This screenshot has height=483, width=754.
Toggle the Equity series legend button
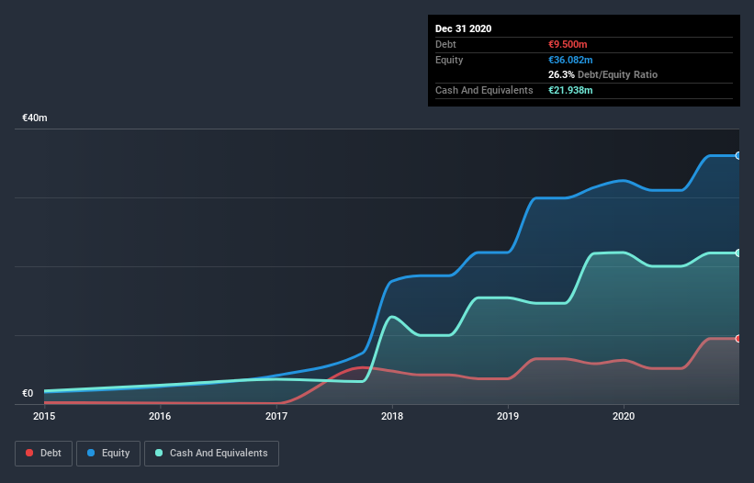click(108, 454)
